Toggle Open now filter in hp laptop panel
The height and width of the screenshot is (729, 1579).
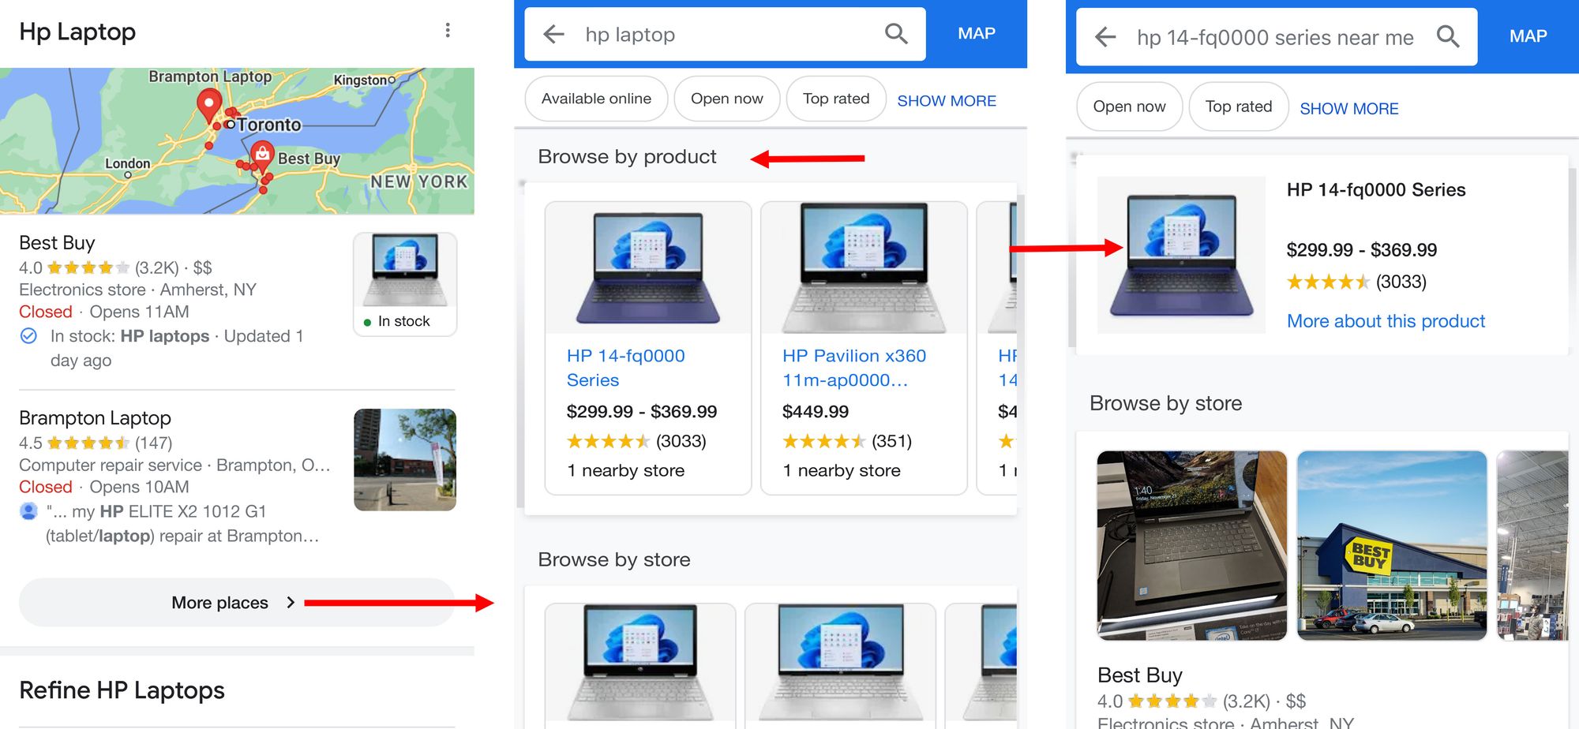726,99
